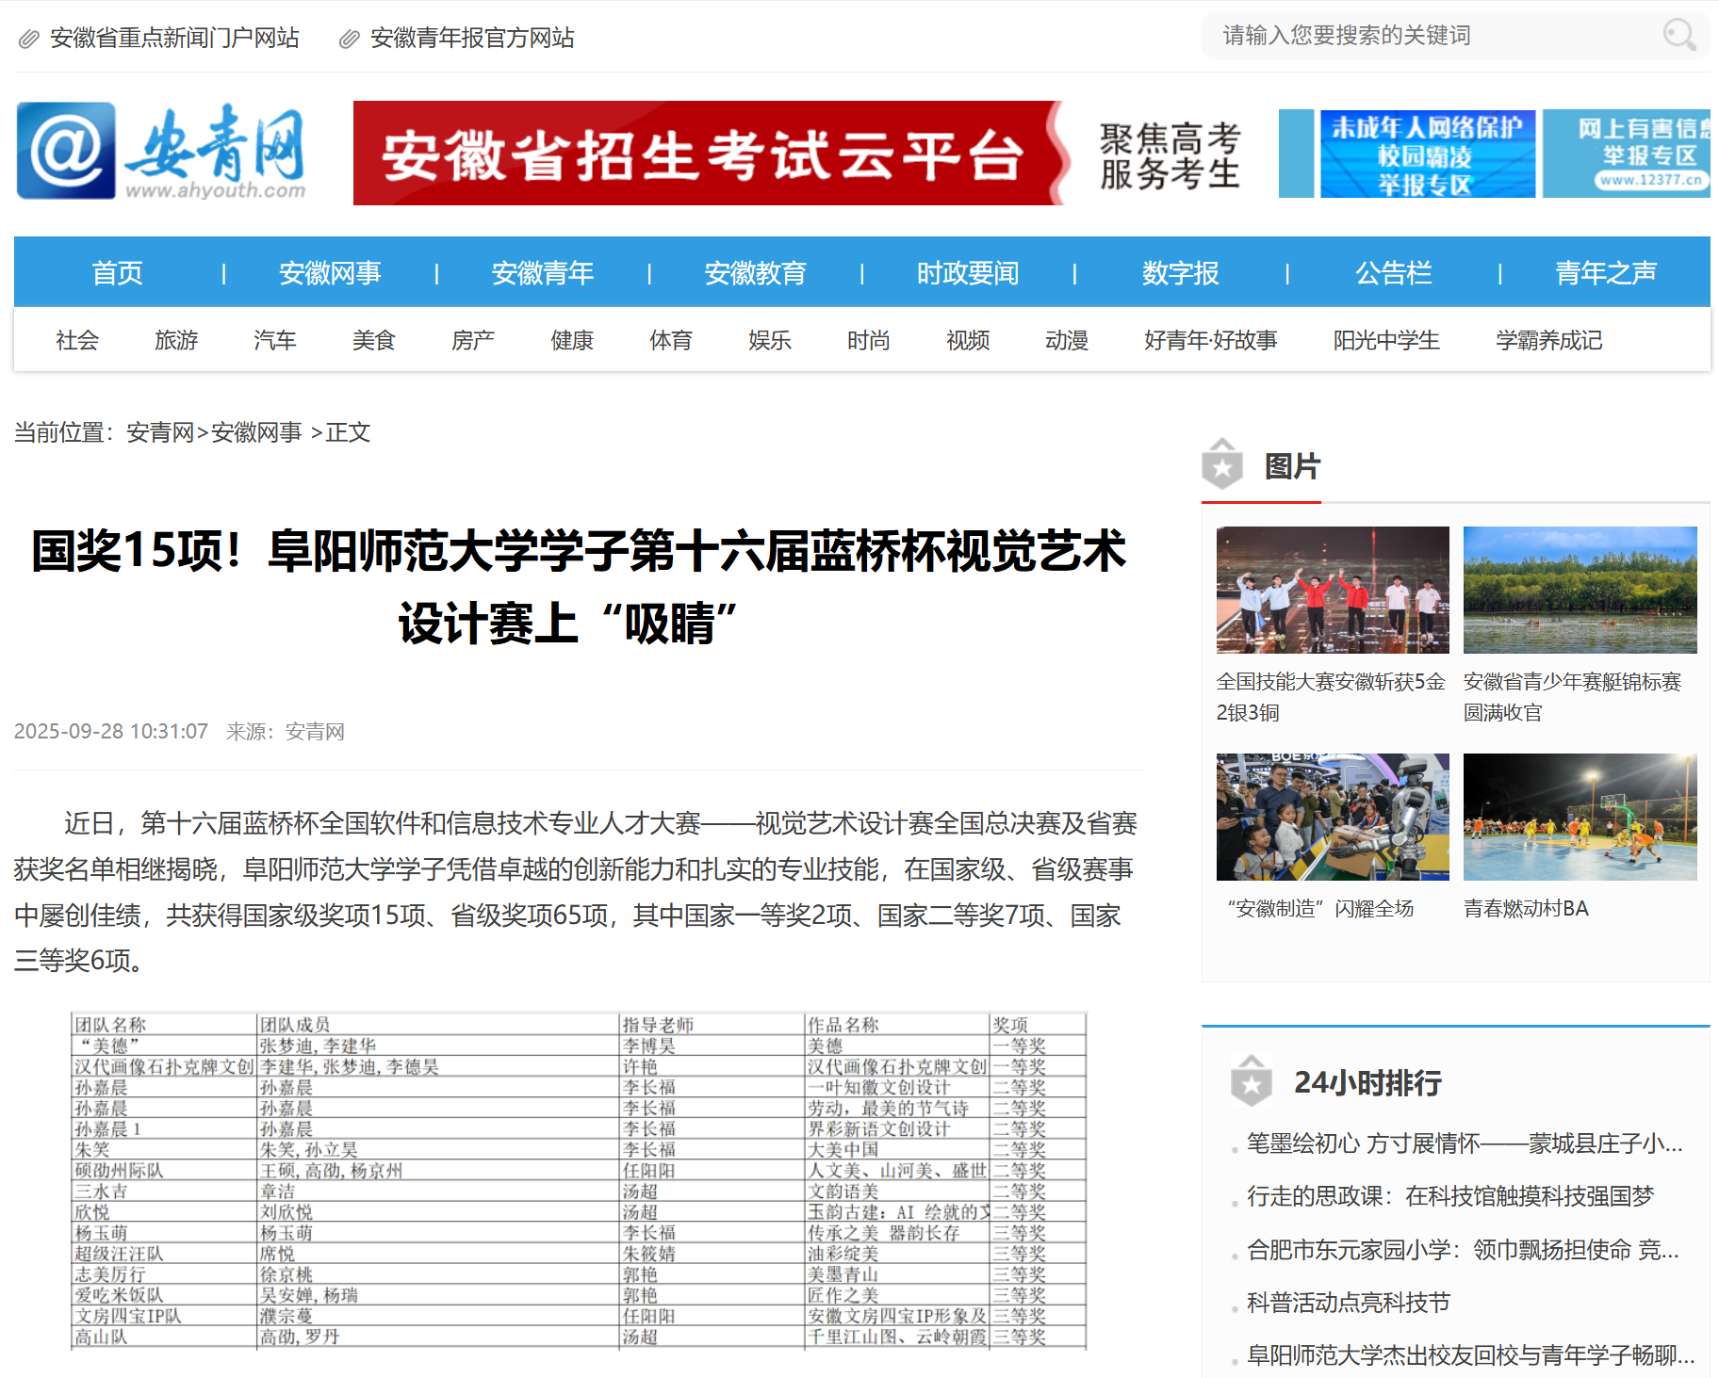Visit the 好青年·好故事 subcategory
This screenshot has height=1378, width=1719.
(1210, 340)
